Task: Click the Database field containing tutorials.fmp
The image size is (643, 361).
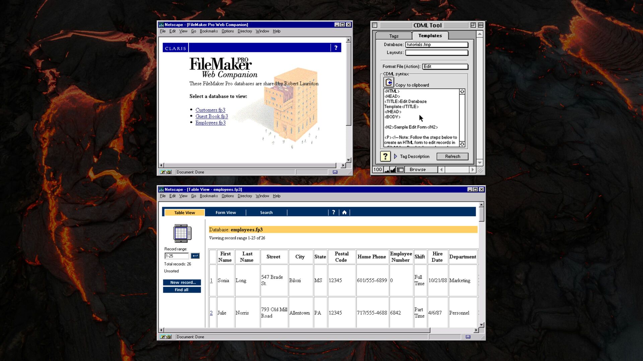Action: point(437,44)
